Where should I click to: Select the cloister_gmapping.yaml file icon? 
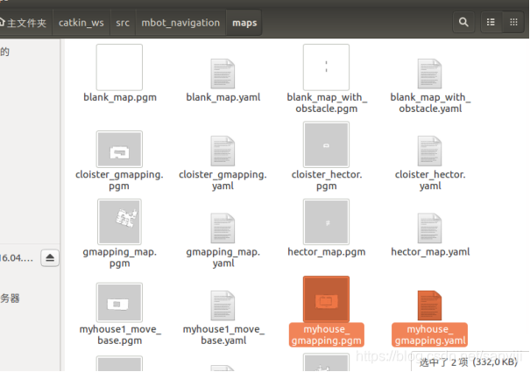(x=223, y=151)
